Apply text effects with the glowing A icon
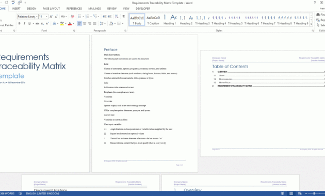Screen dimensions: 325x196 coord(55,23)
